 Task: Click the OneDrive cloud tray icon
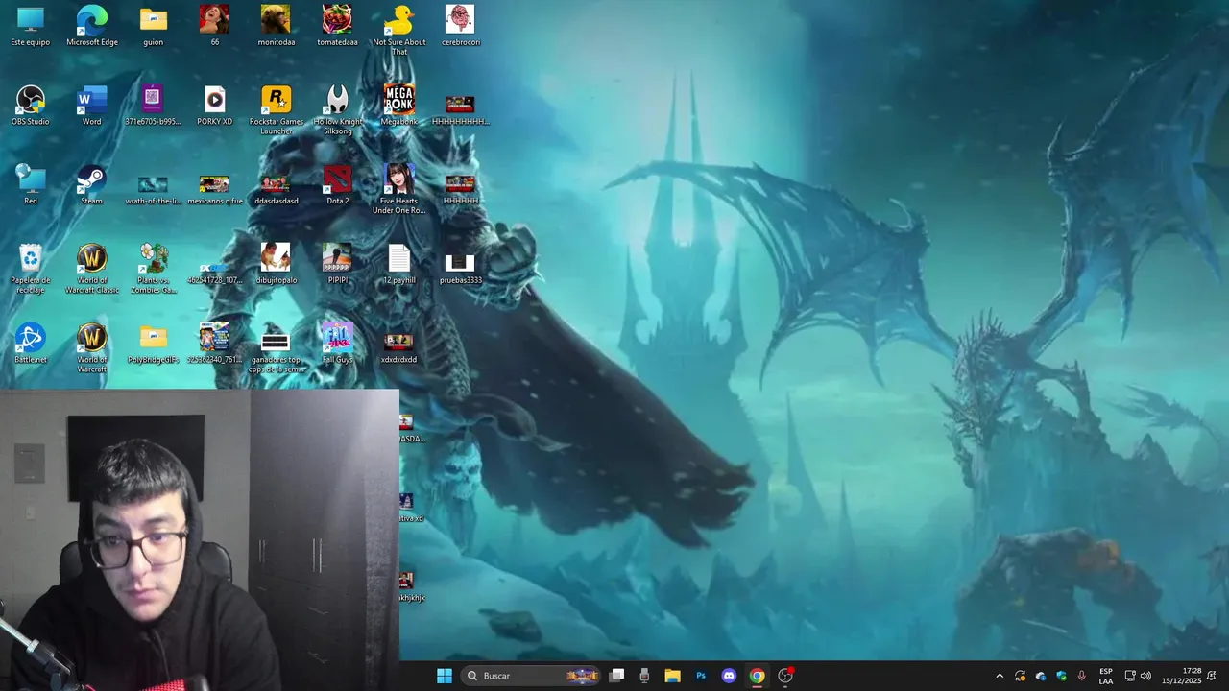[x=1041, y=676]
